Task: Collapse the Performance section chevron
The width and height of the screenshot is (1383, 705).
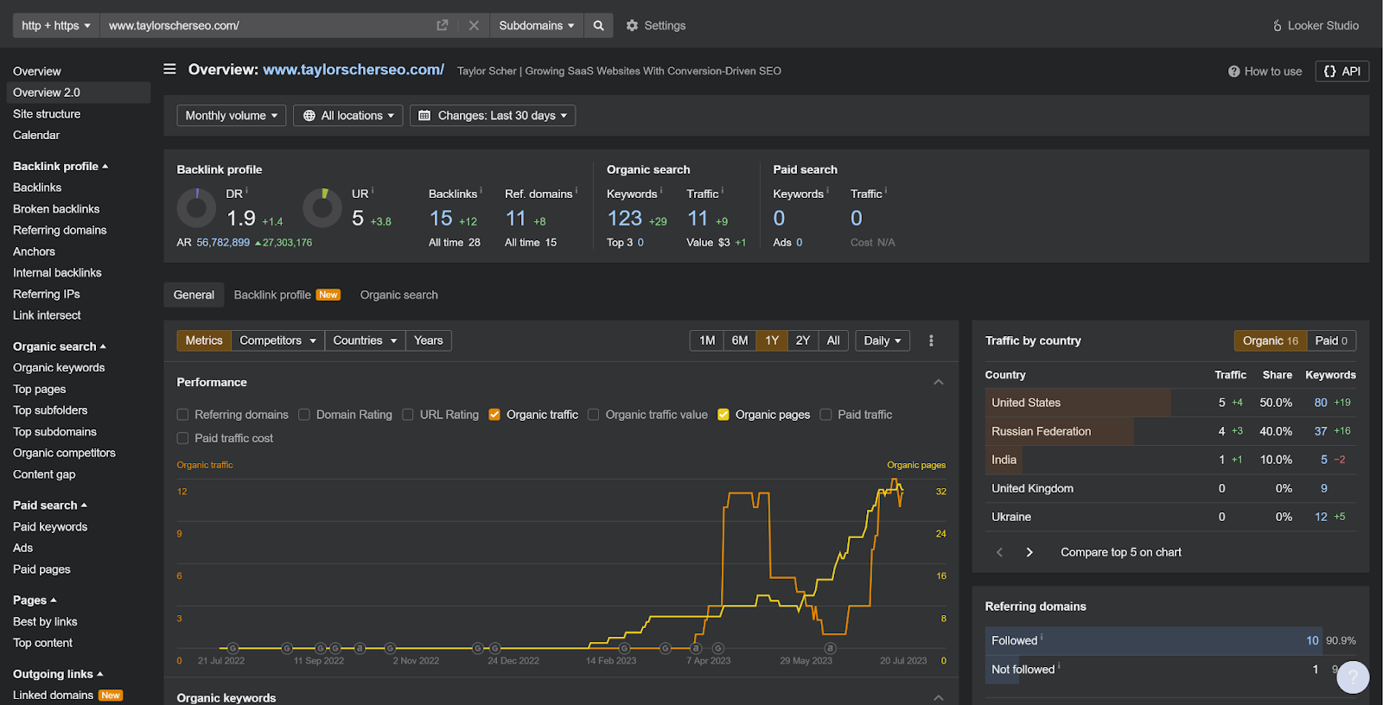Action: [x=939, y=382]
